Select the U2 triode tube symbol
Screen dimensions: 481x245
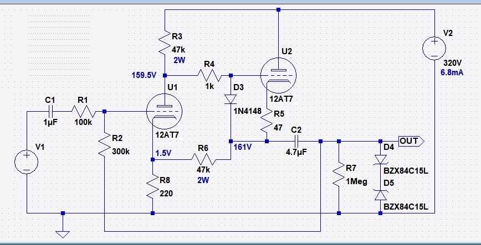[278, 75]
